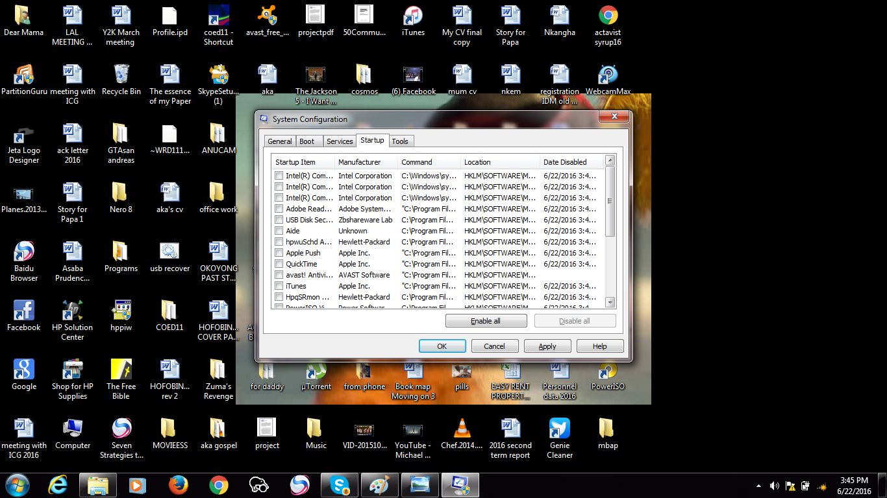The image size is (887, 498).
Task: Tick the hpwuSchd Hewlett-Packard startup checkbox
Action: point(279,242)
